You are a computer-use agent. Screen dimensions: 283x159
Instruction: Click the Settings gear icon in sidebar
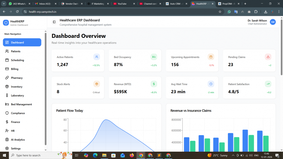[7, 149]
